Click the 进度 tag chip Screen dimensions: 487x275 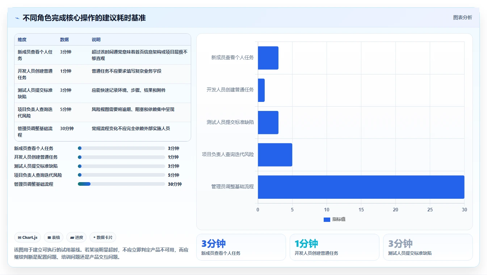[76, 237]
